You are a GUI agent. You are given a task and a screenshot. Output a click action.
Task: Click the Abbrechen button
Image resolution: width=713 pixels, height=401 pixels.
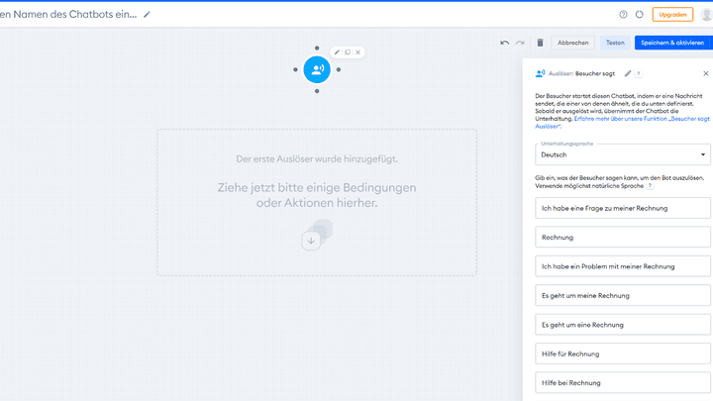(x=573, y=43)
